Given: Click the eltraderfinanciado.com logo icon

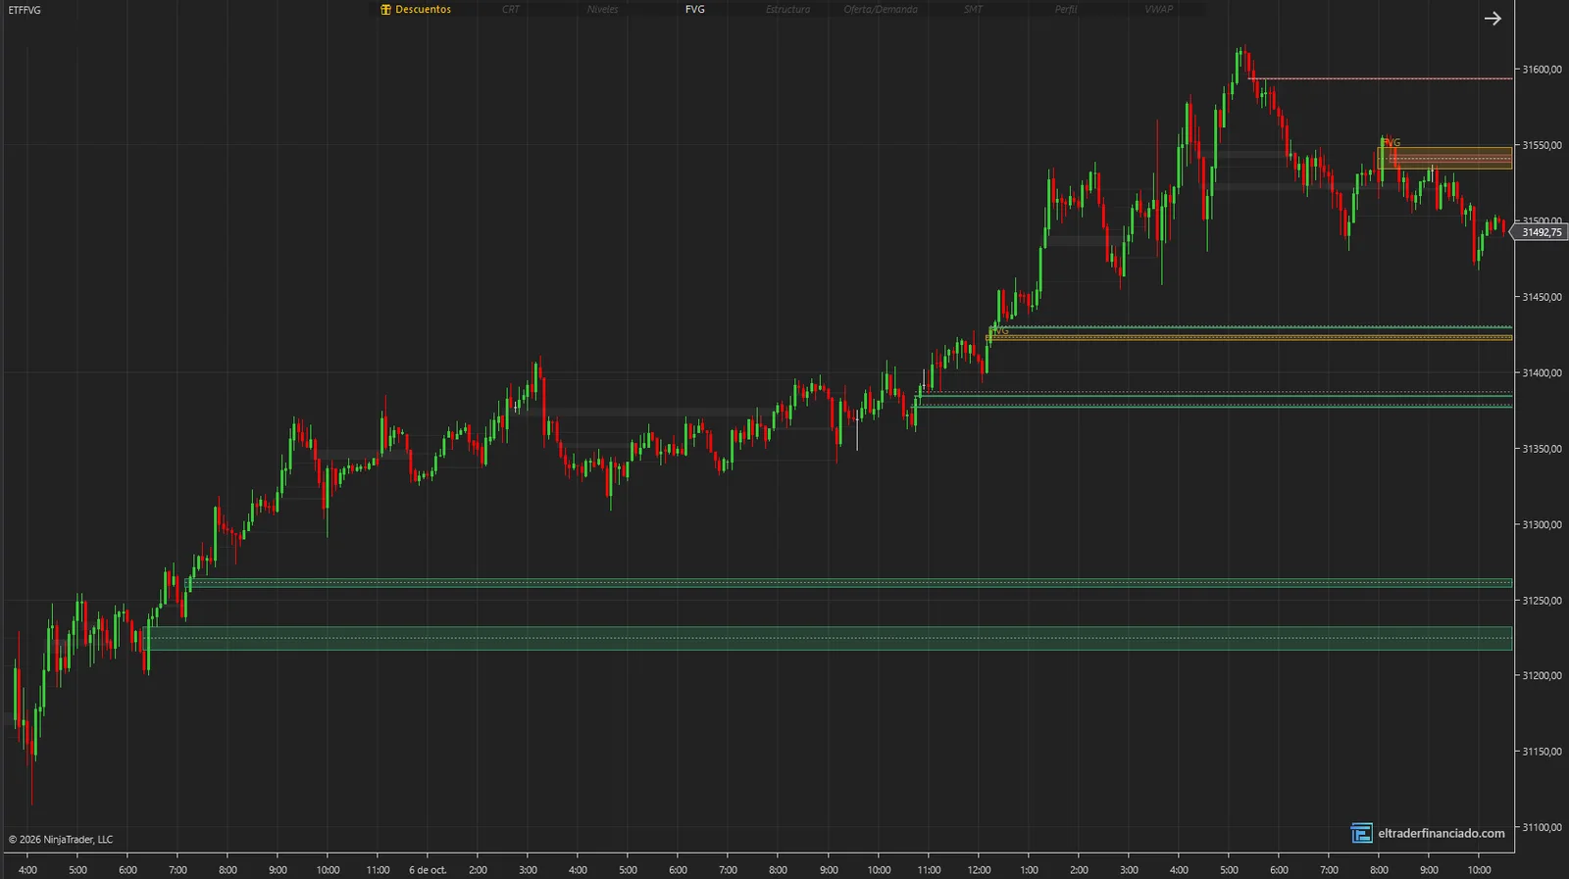Looking at the screenshot, I should pos(1361,833).
